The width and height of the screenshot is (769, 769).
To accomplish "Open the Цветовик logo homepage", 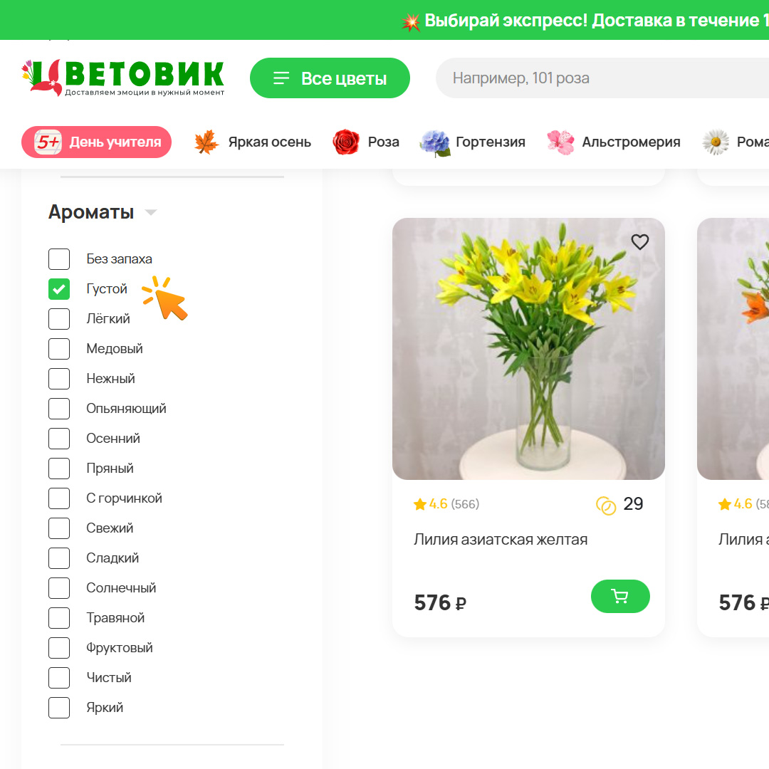I will [122, 78].
